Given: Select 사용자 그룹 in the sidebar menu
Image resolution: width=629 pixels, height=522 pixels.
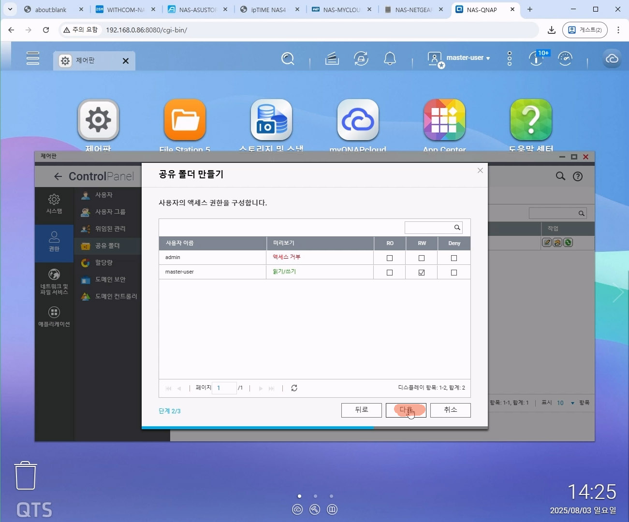Looking at the screenshot, I should click(110, 212).
